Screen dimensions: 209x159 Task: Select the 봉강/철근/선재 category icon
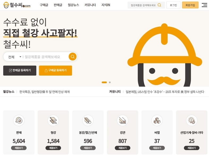(x=88, y=121)
